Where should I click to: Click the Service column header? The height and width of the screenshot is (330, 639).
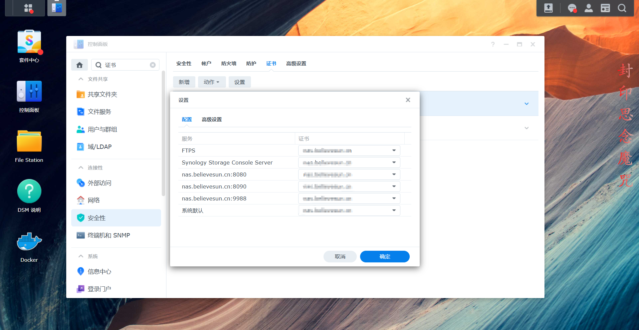tap(236, 139)
